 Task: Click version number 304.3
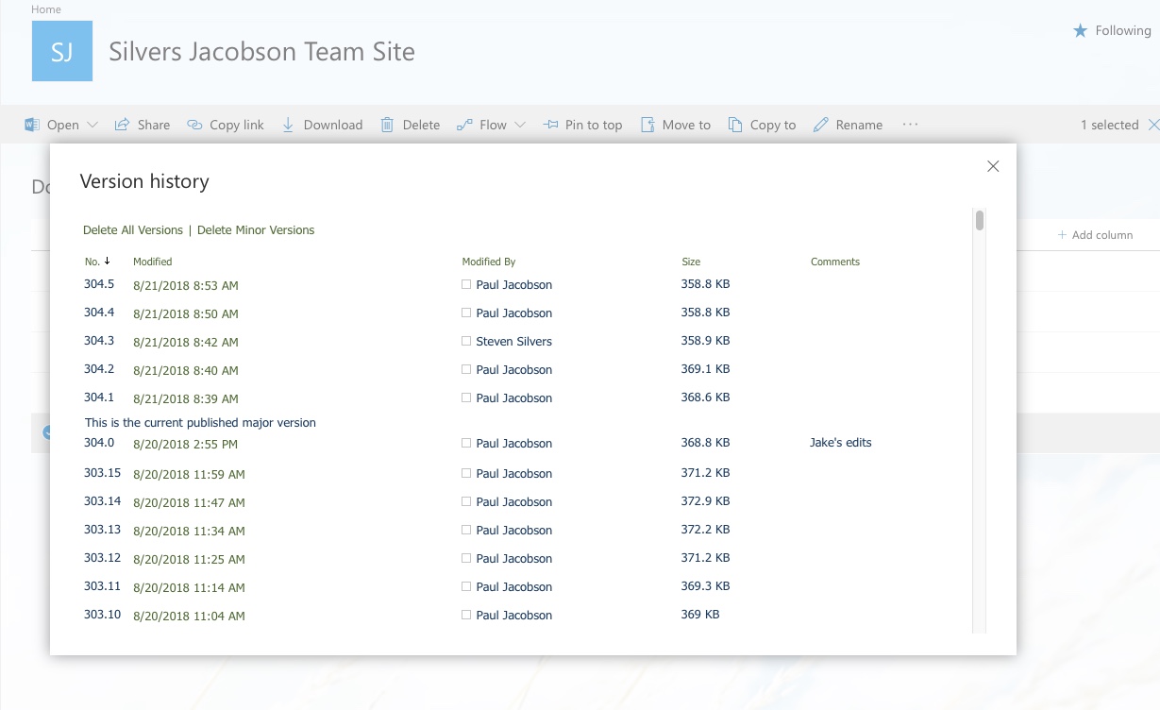[99, 341]
